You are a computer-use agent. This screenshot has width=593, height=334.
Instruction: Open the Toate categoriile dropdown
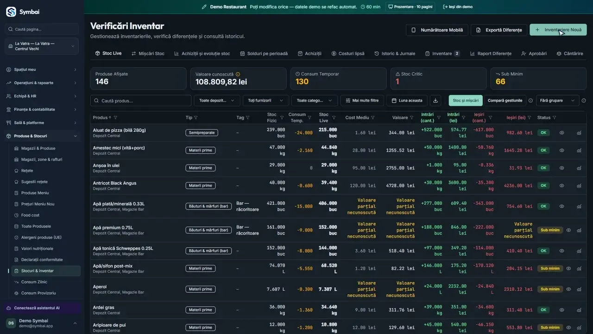315,101
